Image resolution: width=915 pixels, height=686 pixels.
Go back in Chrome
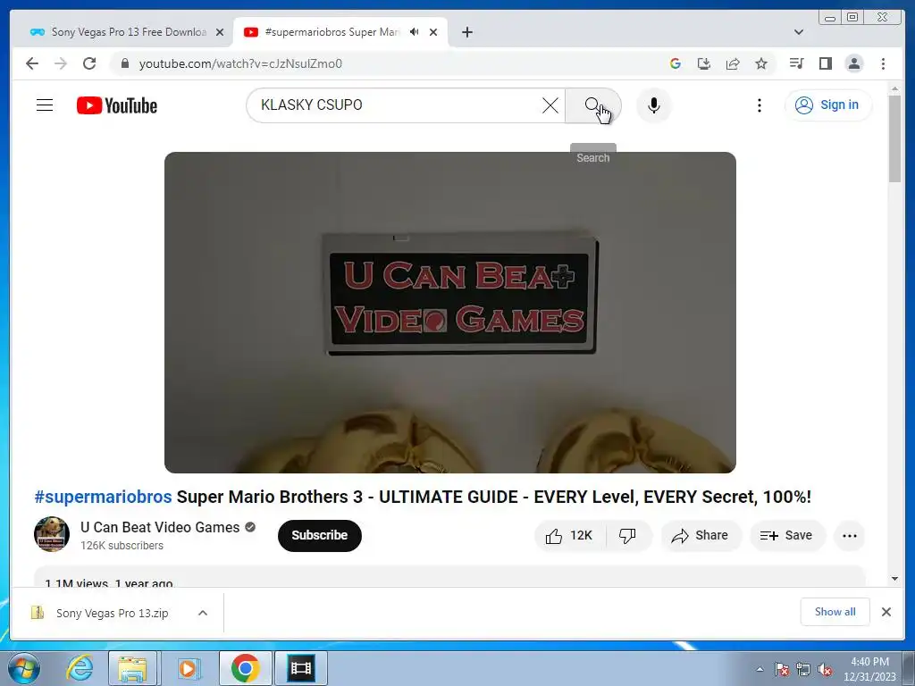point(32,63)
